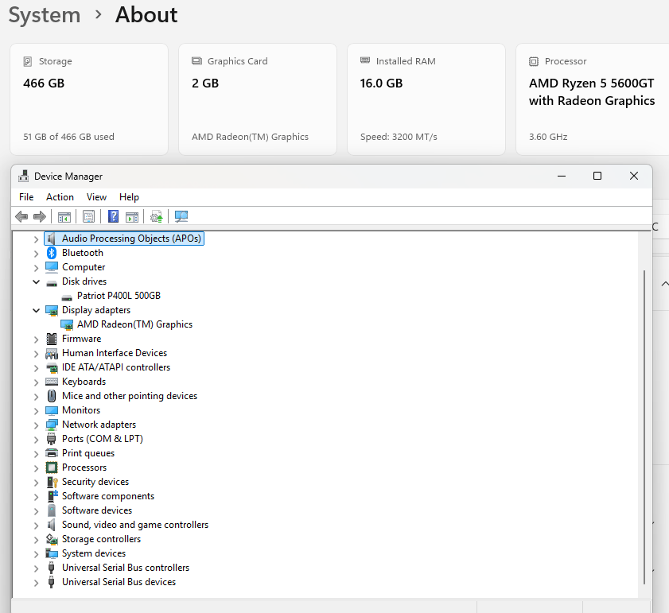Click the Storage controllers icon
669x613 pixels.
(x=52, y=539)
